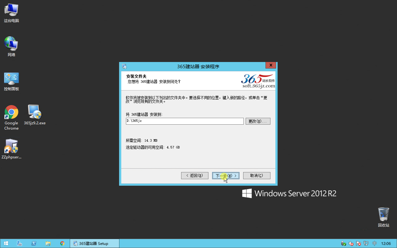Activate the 365建站器 Setup taskbar button
Viewport: 397px width, 248px height.
[x=95, y=243]
